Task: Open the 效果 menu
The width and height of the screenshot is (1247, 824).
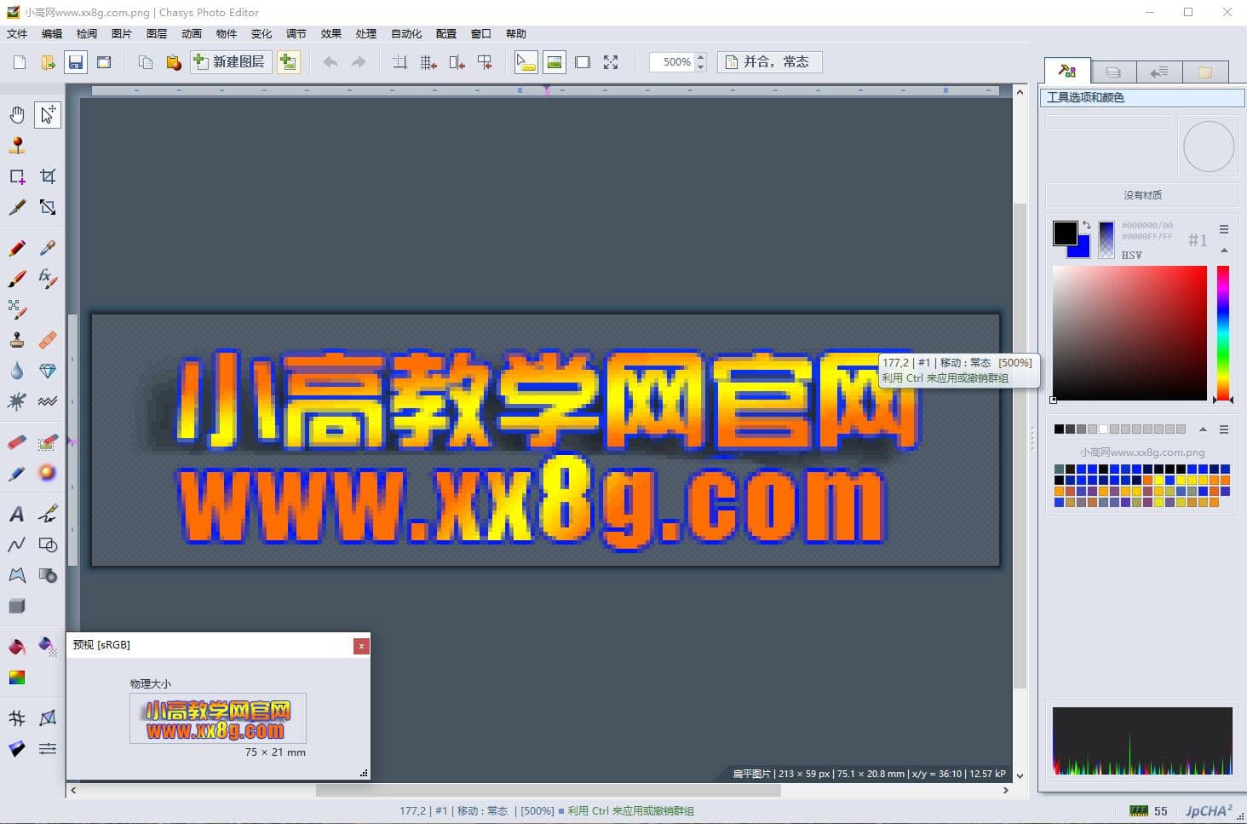Action: [x=330, y=34]
